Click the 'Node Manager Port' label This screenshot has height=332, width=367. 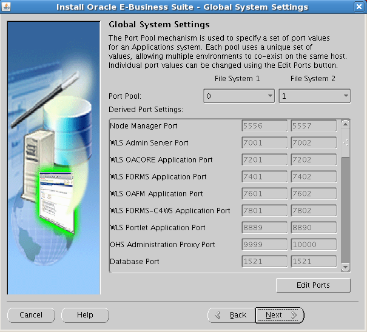144,126
